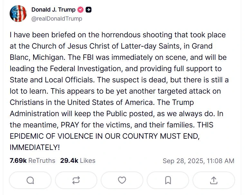Toggle the heart Like button

point(122,180)
